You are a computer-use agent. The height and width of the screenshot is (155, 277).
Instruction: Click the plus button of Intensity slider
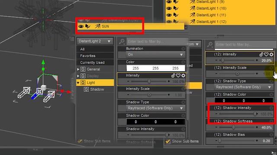169,81
